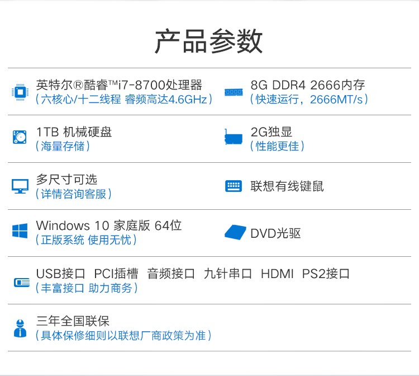Viewport: 419px width, 376px height.
Task: Click the 1TB 机械硬盘 label
Action: [x=74, y=132]
